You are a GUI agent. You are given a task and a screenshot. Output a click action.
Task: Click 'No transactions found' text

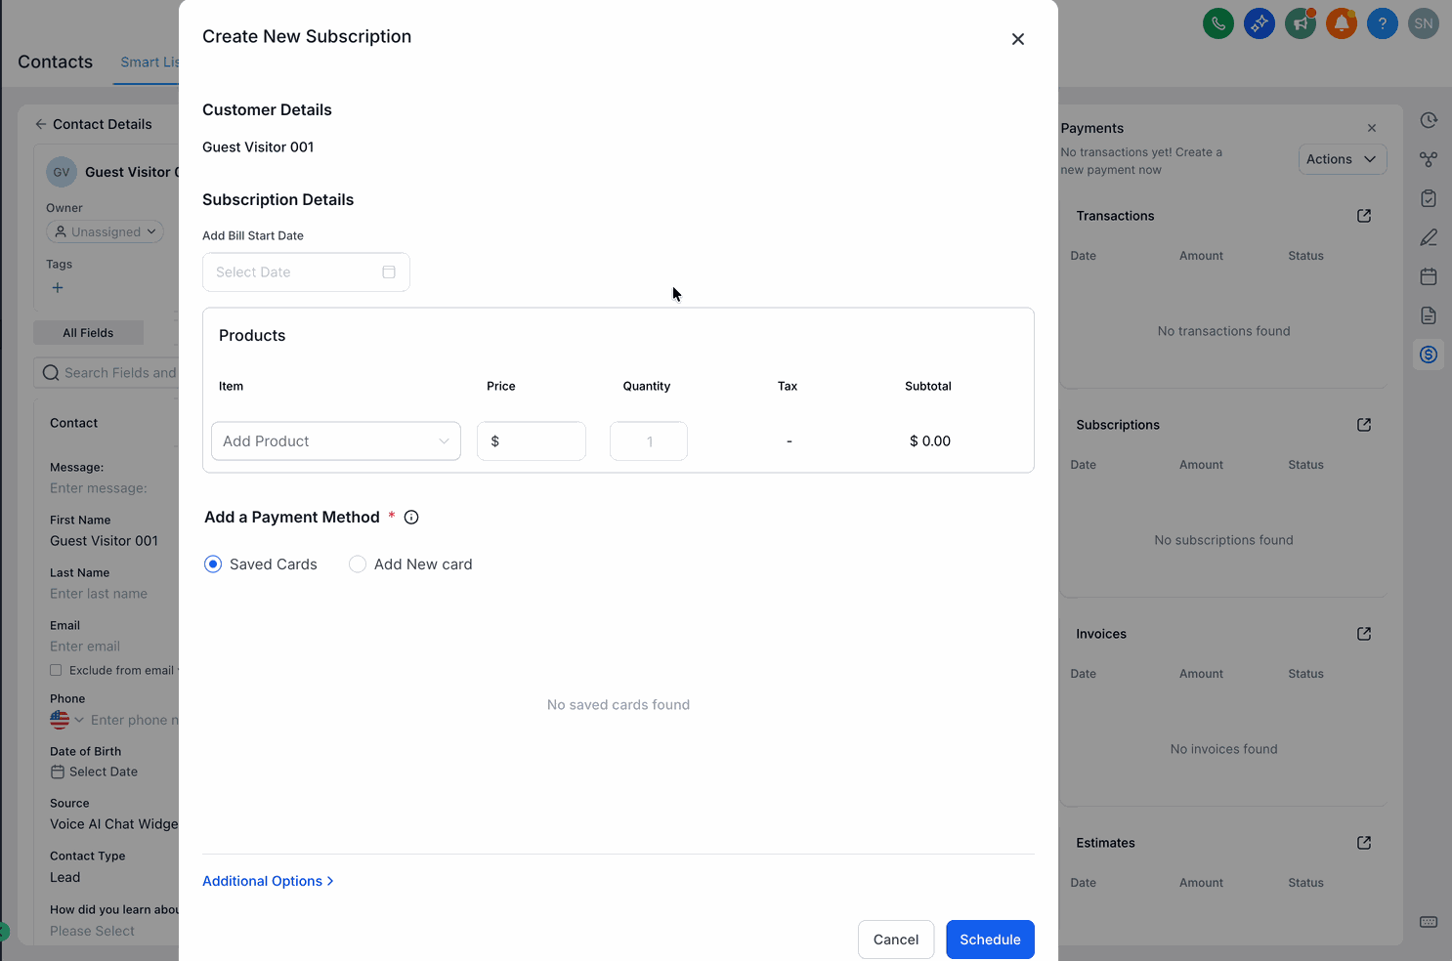tap(1224, 331)
